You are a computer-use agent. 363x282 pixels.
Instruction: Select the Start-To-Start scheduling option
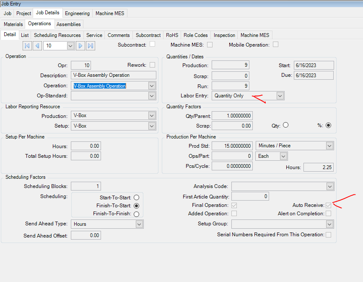pyautogui.click(x=136, y=197)
